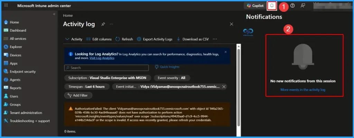Change the Timespan filter
Screen dimensions: 354x138
[x=87, y=86]
